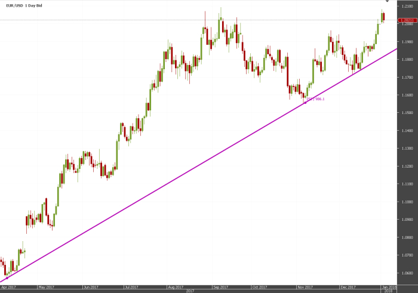Click the latest red candlestick at the chart's right edge
This screenshot has width=418, height=293.
click(x=383, y=17)
